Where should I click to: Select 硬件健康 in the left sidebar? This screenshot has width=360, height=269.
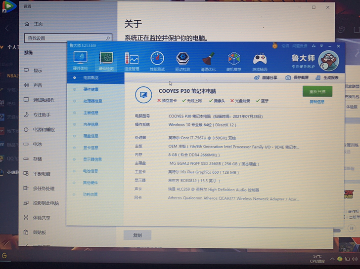tap(90, 89)
